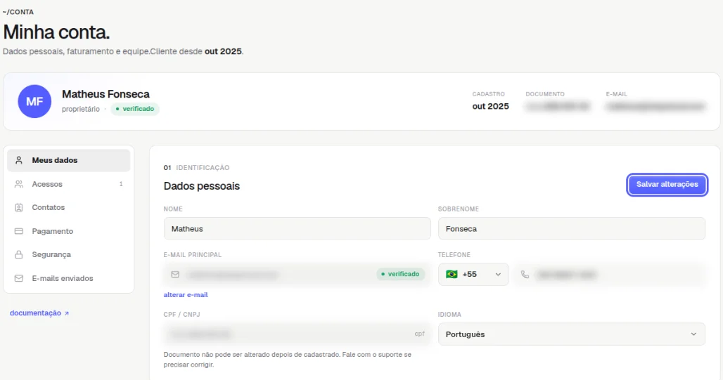The image size is (723, 380).
Task: Go to the Acessos section
Action: 69,184
